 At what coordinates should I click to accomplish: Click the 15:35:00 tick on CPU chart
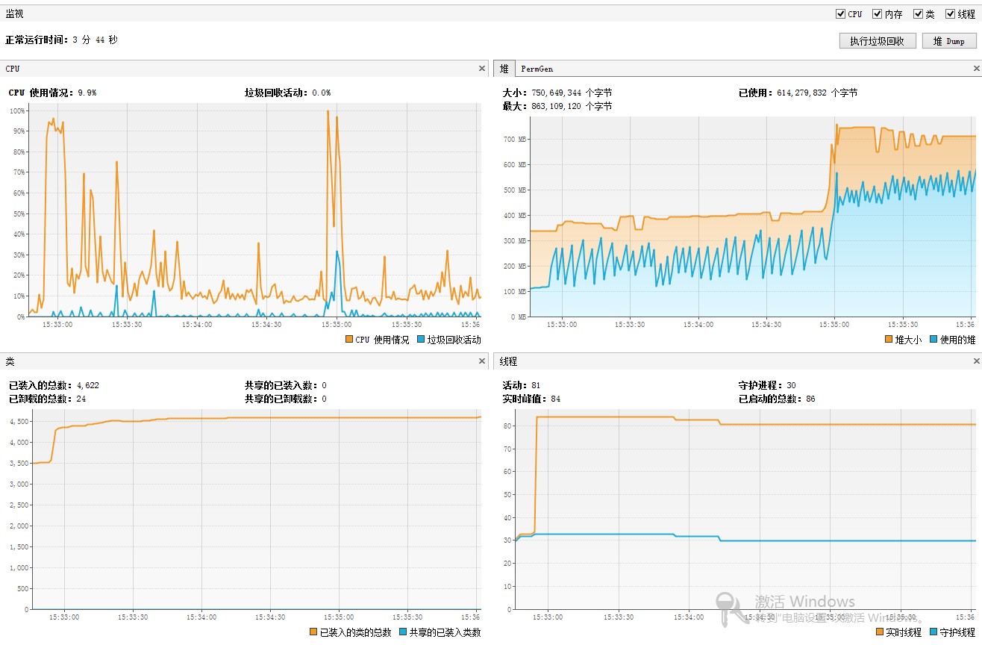pyautogui.click(x=336, y=325)
